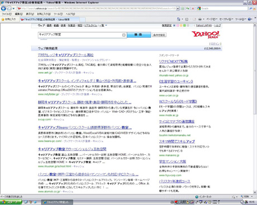Open the ヘルプ(H) menu
This screenshot has width=257, height=205.
click(70, 14)
